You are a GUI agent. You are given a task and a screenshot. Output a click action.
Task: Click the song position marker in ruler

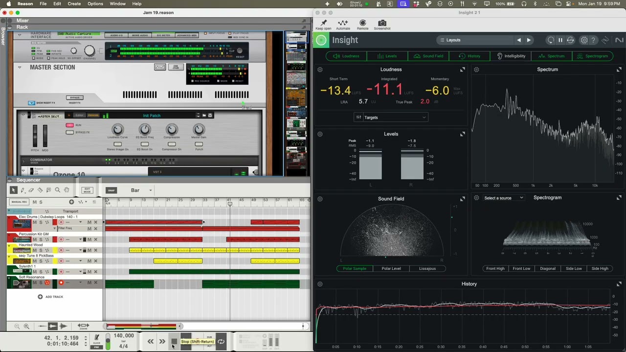[230, 203]
